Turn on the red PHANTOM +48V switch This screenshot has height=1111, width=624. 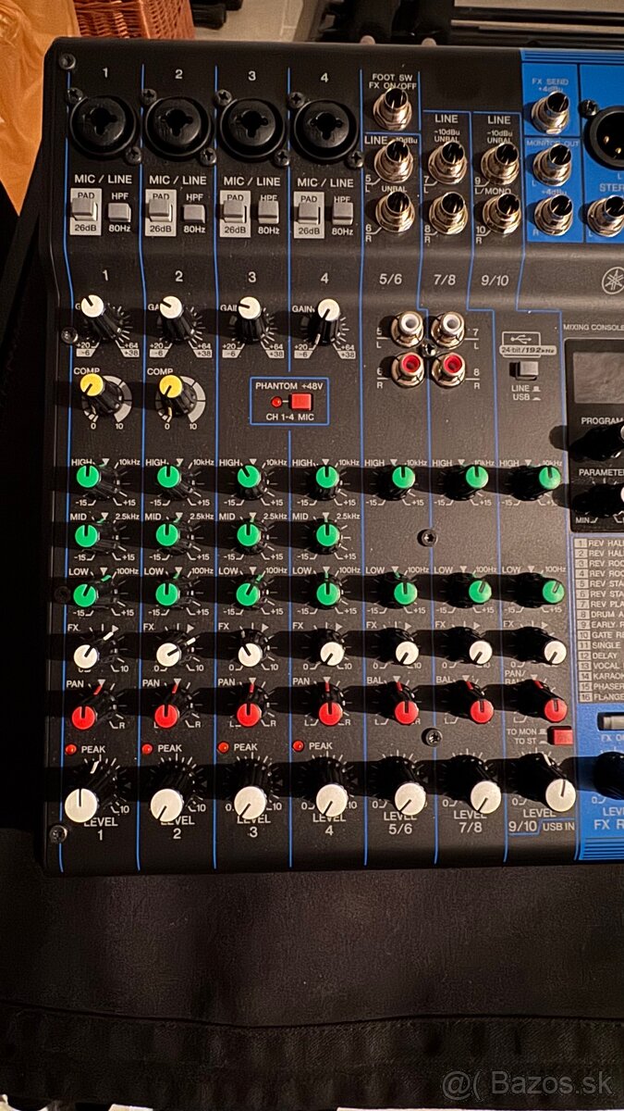click(300, 402)
